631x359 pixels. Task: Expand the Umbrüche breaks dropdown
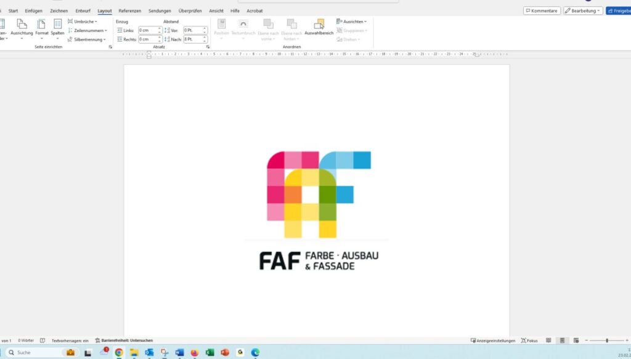[x=82, y=22]
